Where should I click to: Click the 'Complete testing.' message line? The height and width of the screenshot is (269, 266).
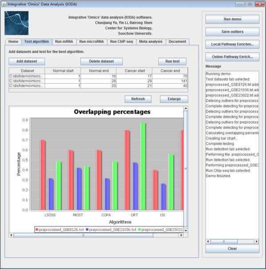point(220,144)
